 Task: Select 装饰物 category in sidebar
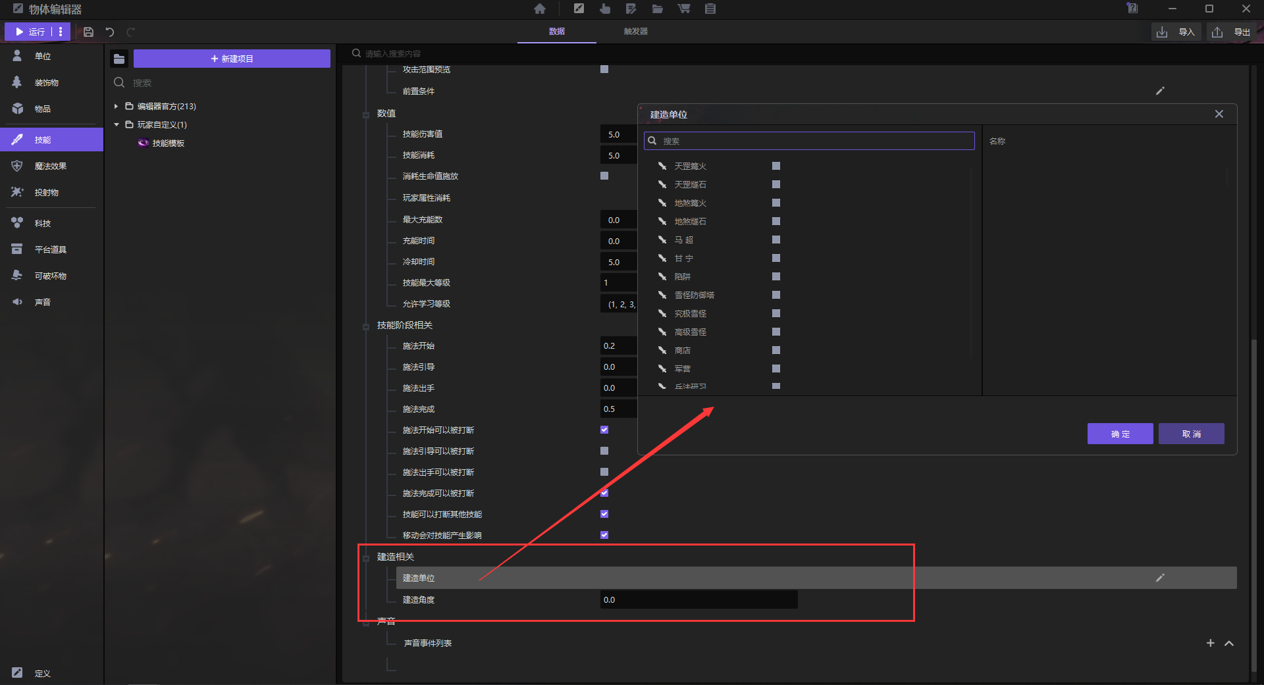[51, 82]
